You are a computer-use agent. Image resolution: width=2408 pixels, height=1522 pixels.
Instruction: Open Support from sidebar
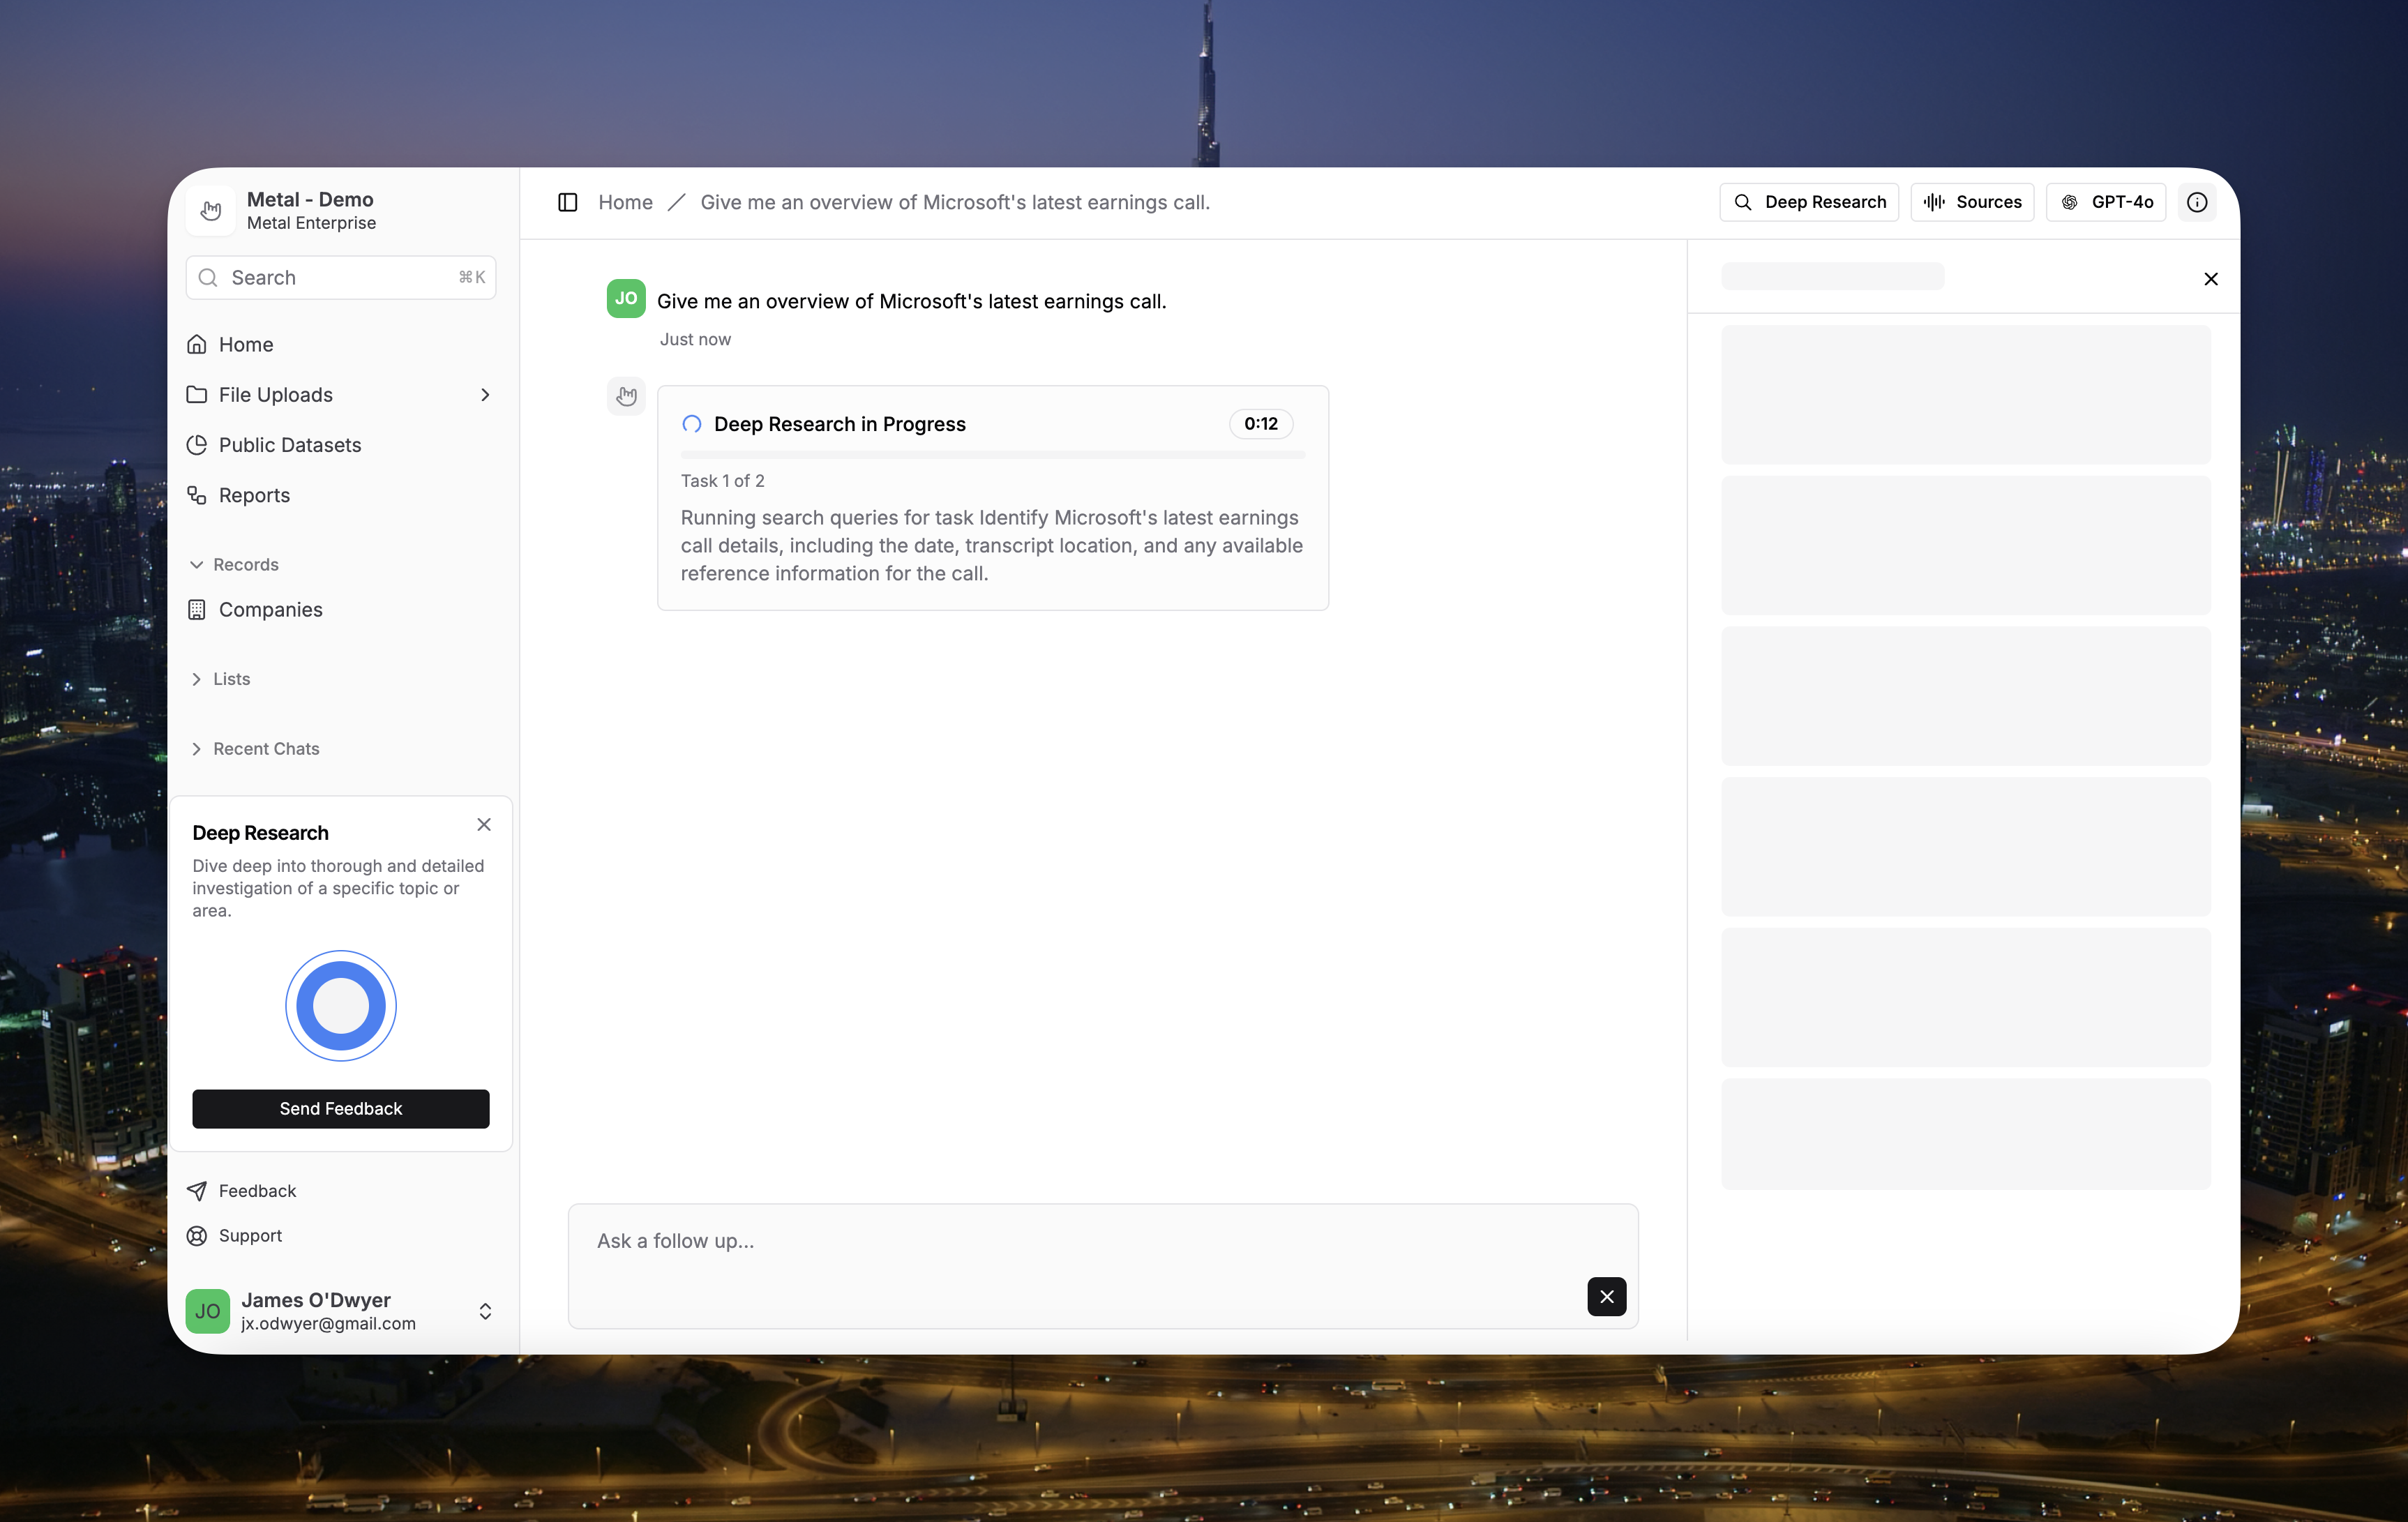click(x=249, y=1235)
